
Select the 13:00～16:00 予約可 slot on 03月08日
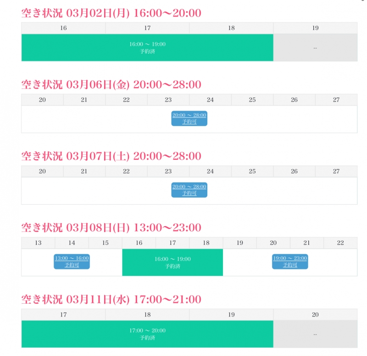72,261
